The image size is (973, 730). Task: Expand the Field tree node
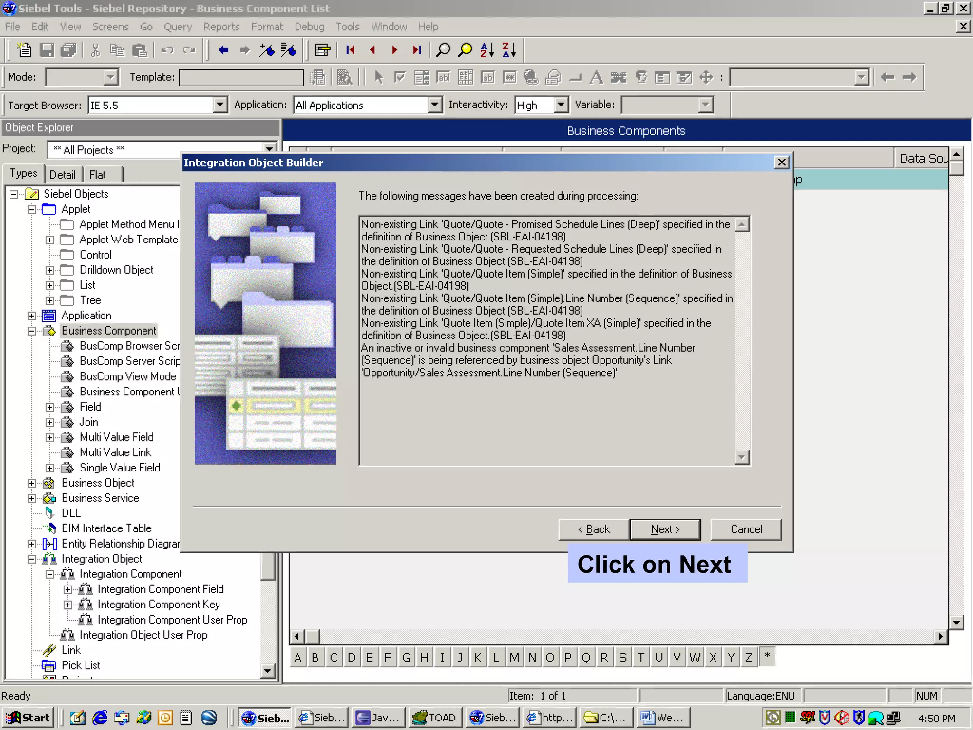click(50, 407)
